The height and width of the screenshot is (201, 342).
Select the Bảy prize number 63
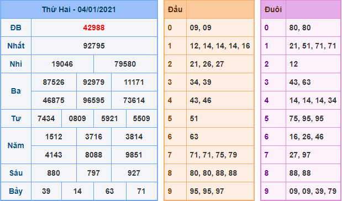(x=109, y=191)
